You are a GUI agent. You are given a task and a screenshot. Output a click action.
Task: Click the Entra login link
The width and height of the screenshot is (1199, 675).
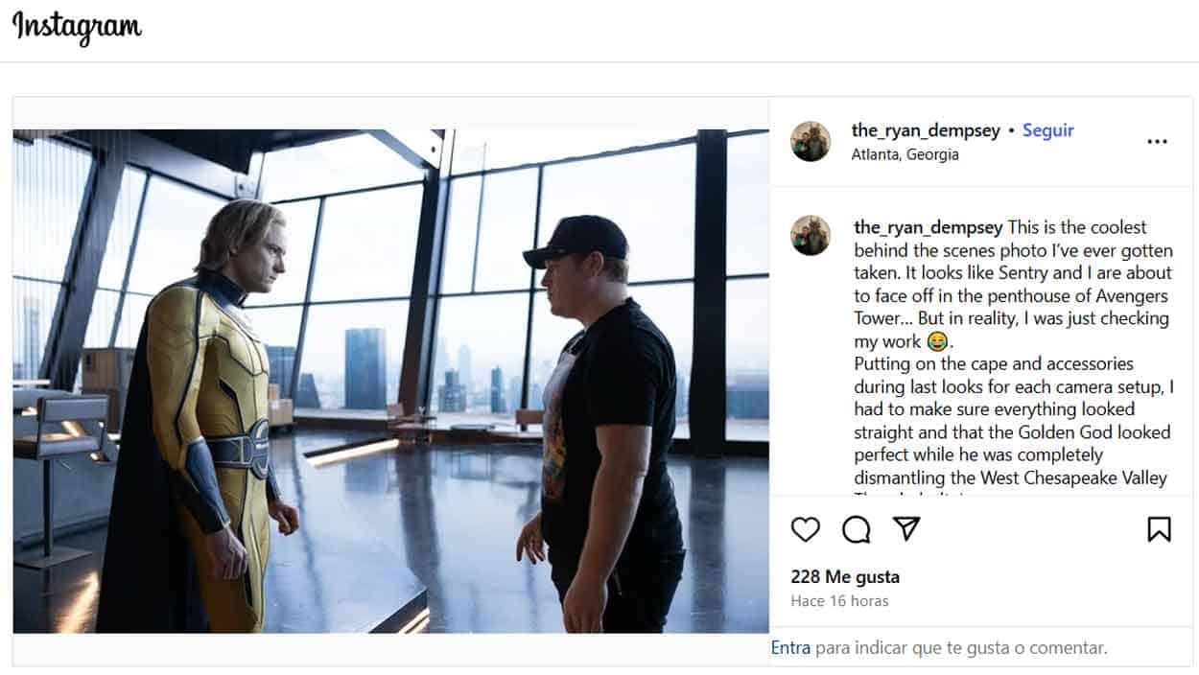(x=790, y=648)
